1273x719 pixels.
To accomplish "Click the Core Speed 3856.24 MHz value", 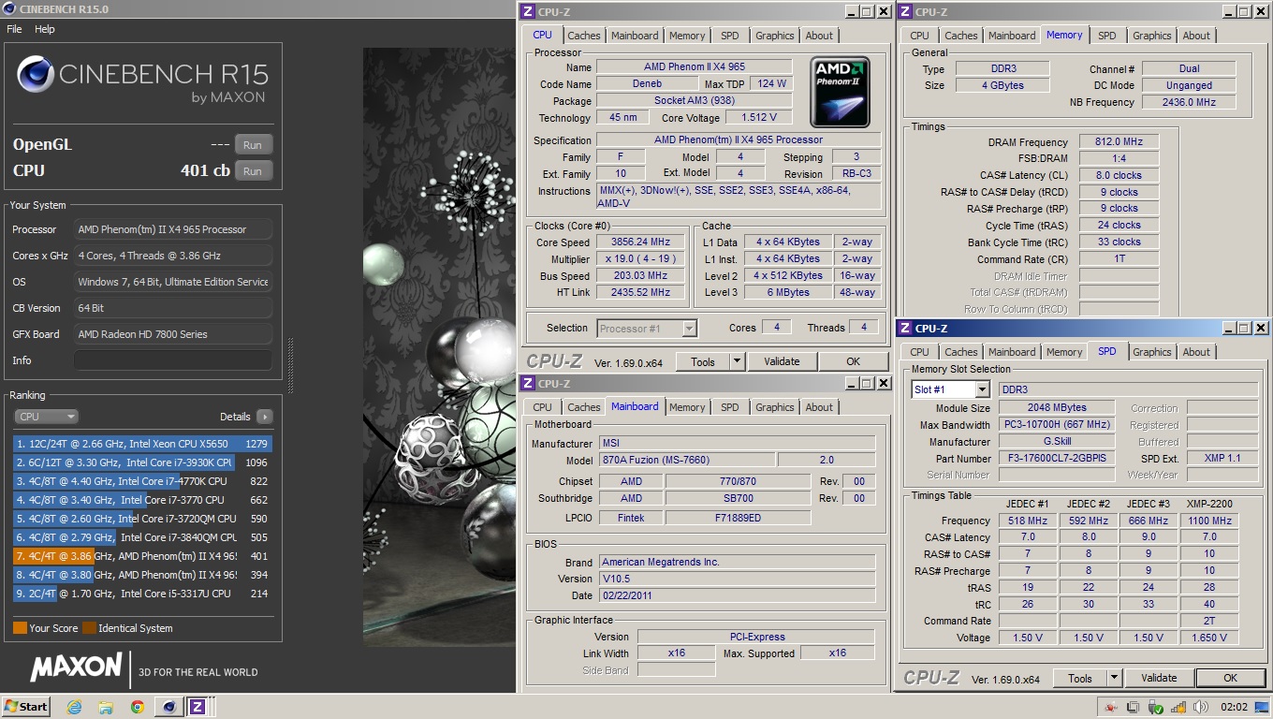I will click(642, 242).
